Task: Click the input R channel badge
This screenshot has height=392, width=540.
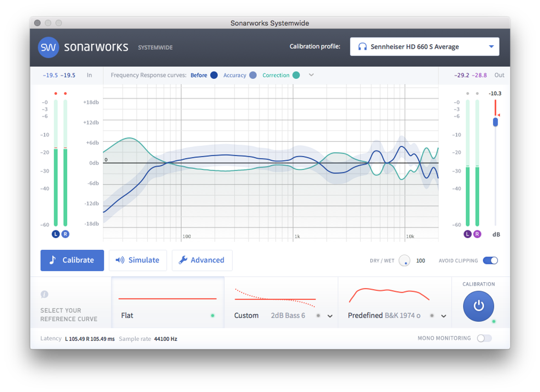Action: coord(65,234)
